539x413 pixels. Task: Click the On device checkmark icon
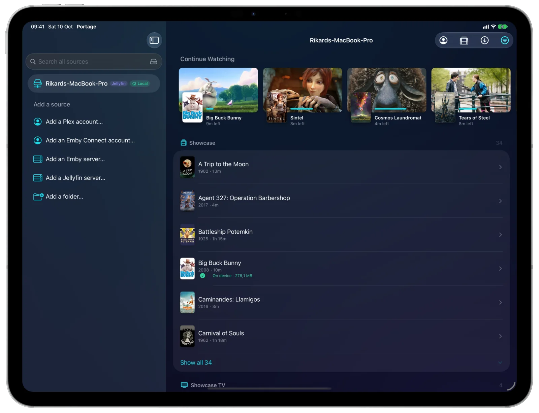point(202,276)
